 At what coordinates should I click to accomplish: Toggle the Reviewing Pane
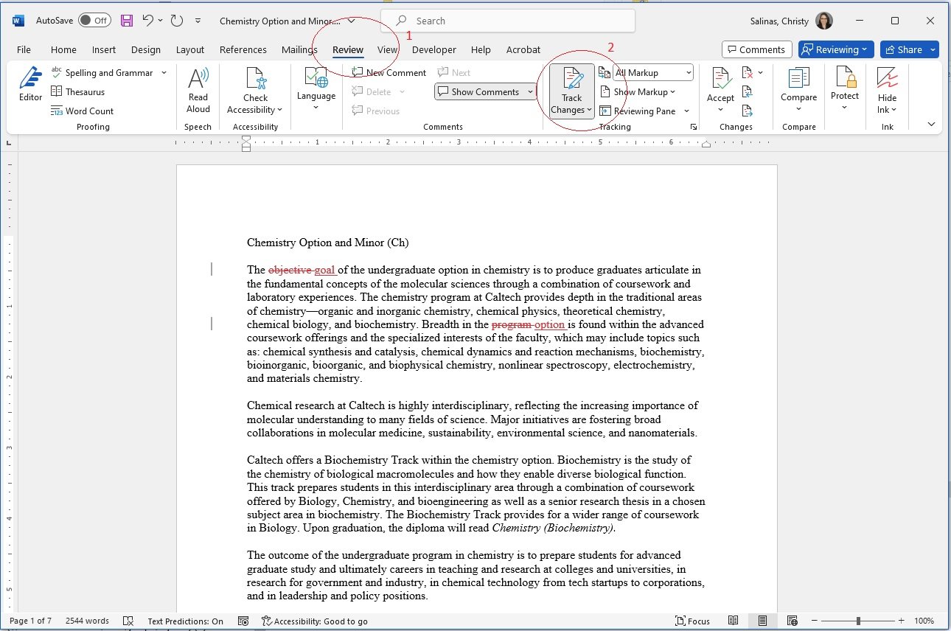(x=638, y=111)
